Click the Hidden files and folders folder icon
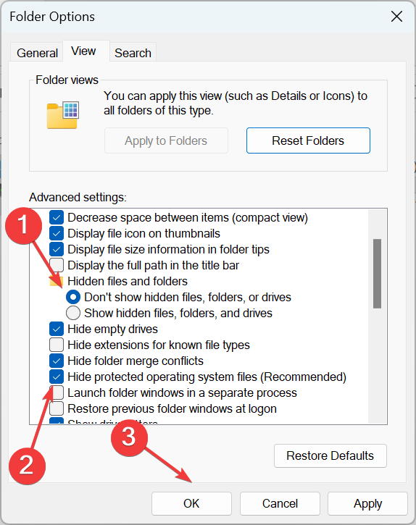416x525 pixels. coord(56,281)
